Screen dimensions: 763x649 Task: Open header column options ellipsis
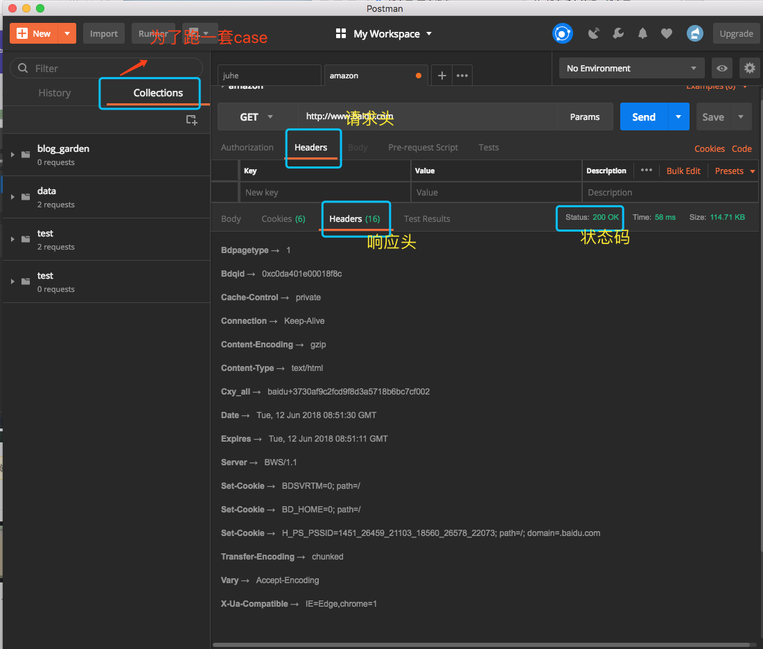pyautogui.click(x=646, y=170)
